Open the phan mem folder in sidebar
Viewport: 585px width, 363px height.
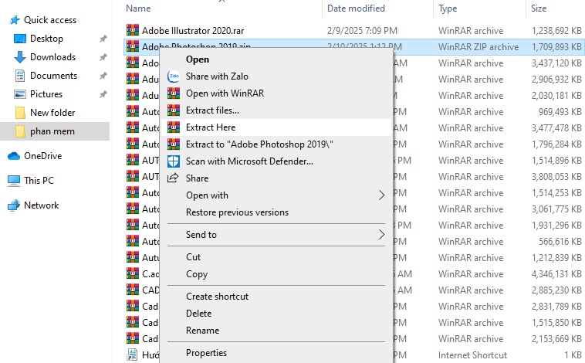52,131
